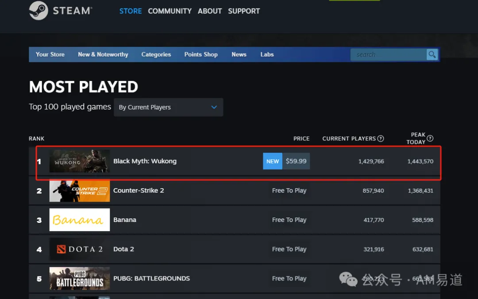Click the search magnifier button
Image resolution: width=478 pixels, height=299 pixels.
click(x=432, y=54)
